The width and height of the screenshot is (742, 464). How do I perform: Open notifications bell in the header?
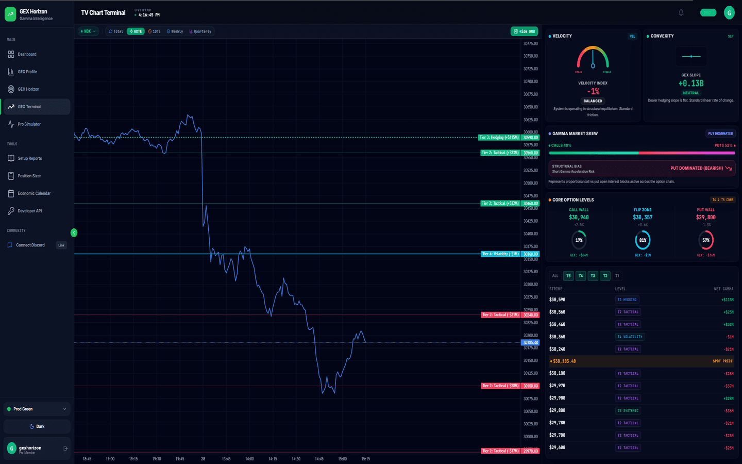(x=681, y=13)
